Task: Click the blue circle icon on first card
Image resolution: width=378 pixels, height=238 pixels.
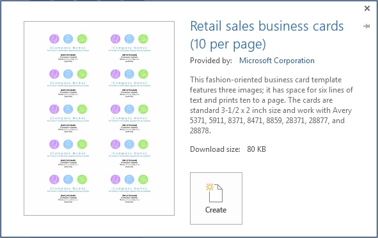Action: (68, 39)
